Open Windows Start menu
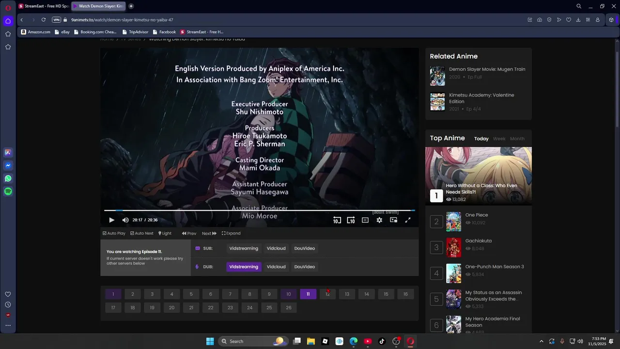Screen dimensions: 620x349 click(210, 341)
